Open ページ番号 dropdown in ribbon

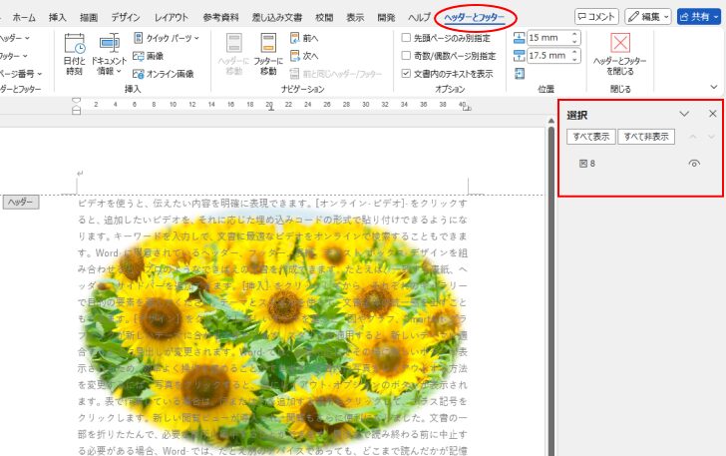click(21, 74)
